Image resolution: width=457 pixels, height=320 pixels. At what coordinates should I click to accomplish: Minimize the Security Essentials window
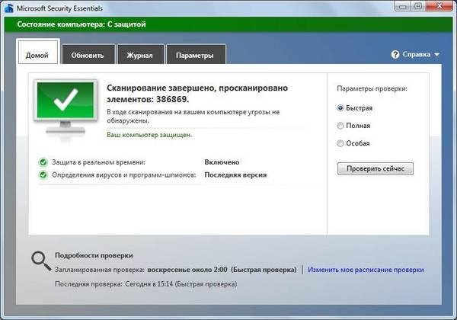point(403,6)
